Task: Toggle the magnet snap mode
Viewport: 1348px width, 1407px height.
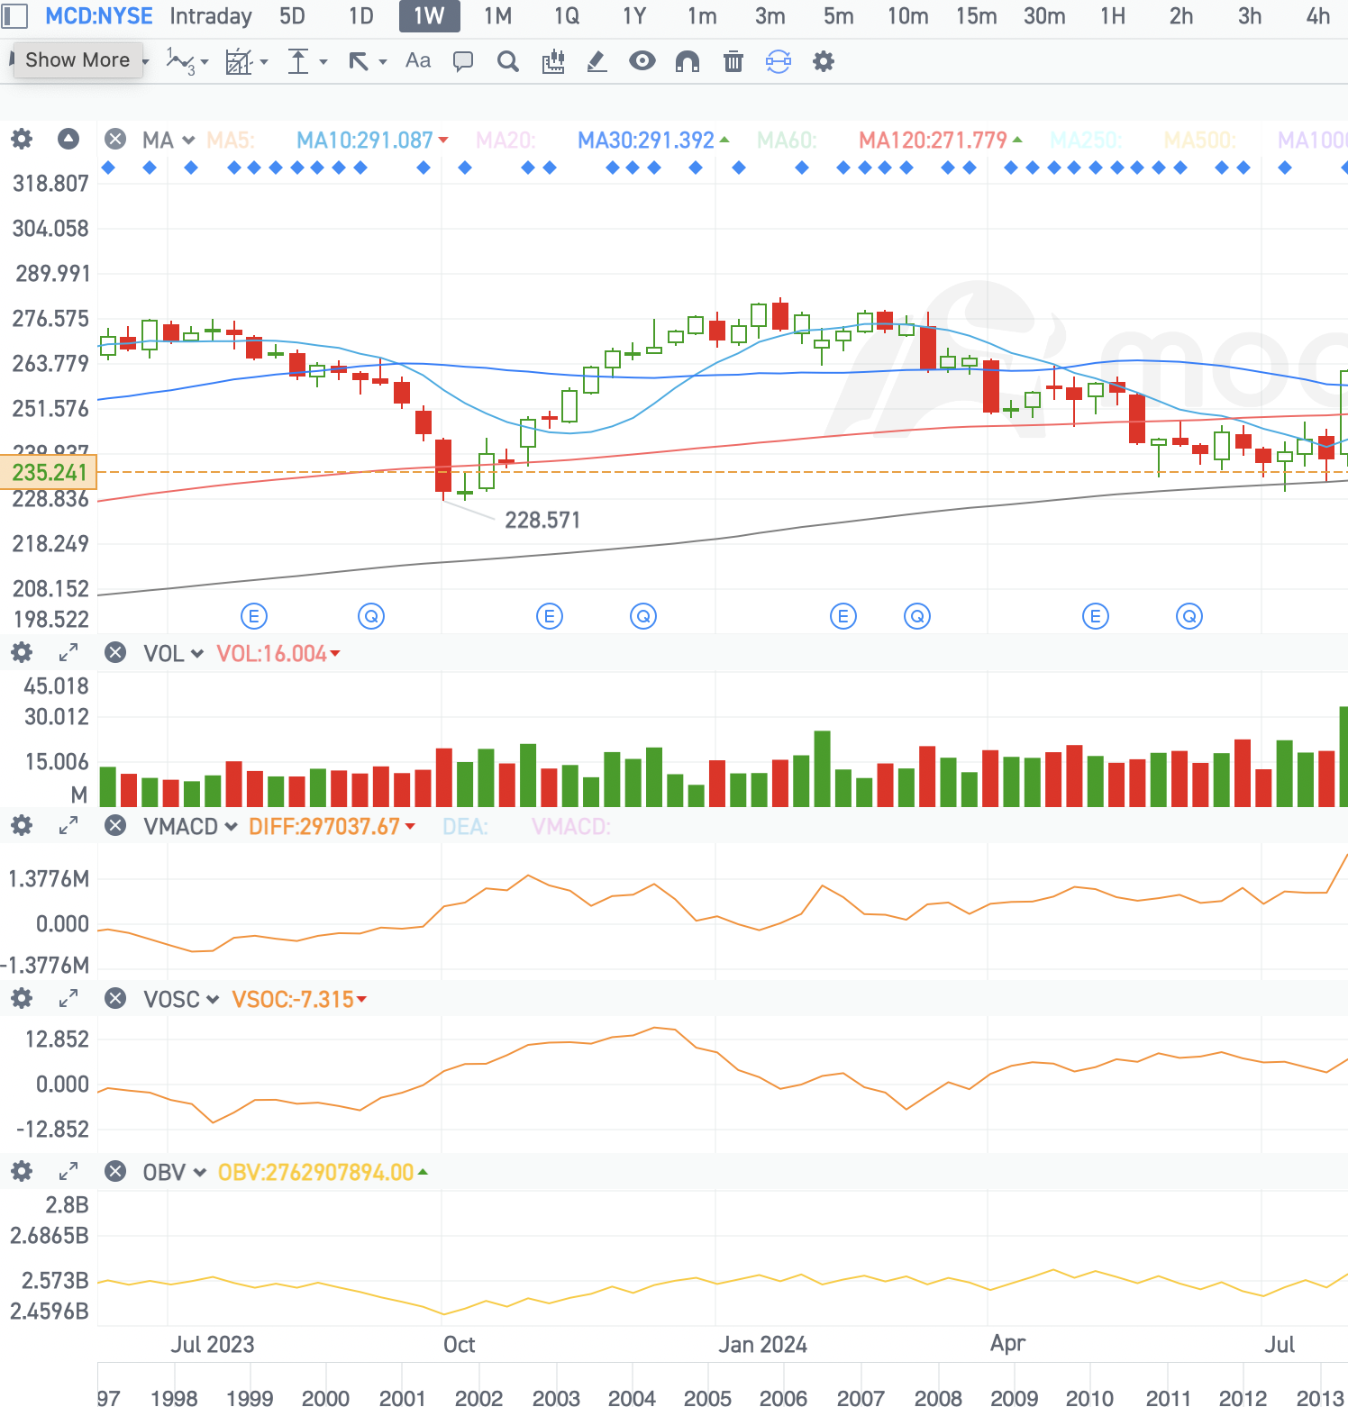Action: coord(688,61)
